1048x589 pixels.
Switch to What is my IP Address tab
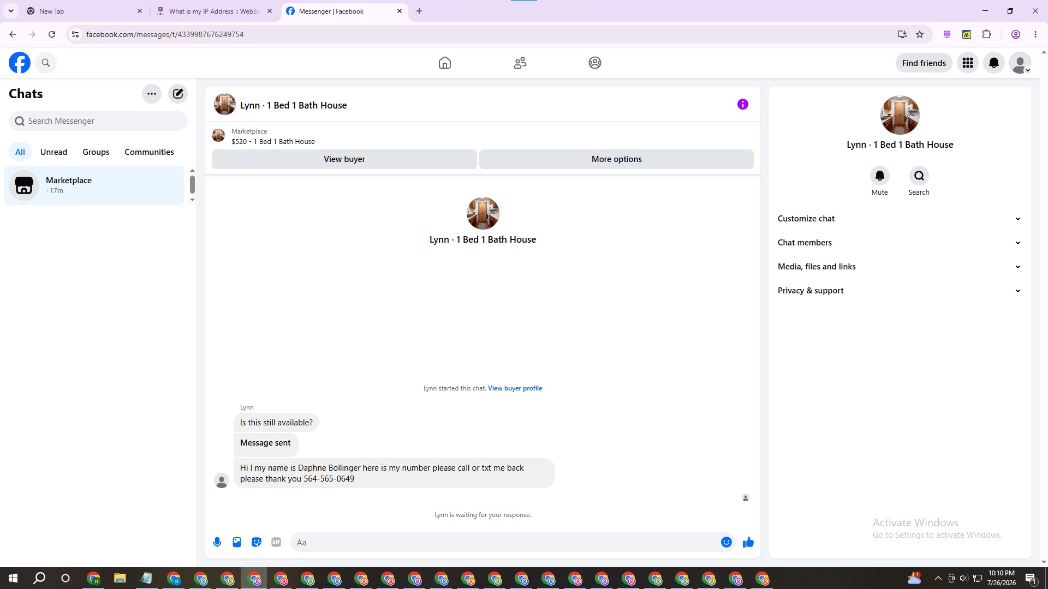pos(215,11)
